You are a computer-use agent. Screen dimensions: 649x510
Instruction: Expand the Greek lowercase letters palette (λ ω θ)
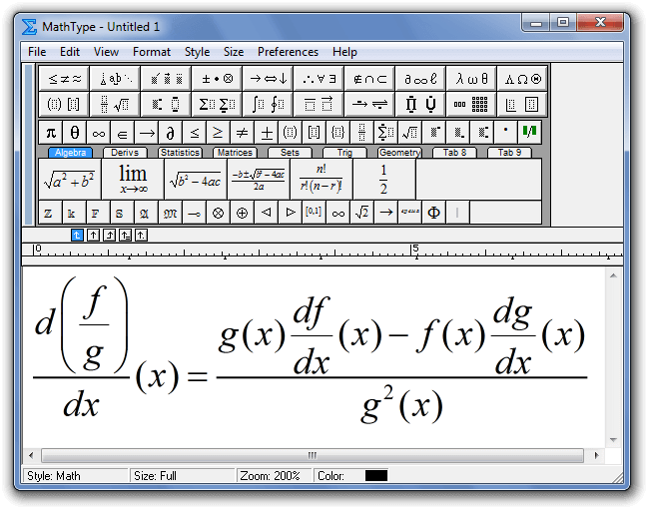point(471,78)
